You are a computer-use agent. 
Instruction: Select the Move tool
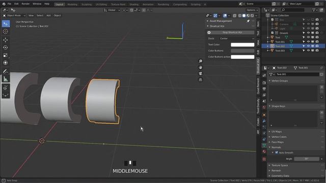[6, 40]
